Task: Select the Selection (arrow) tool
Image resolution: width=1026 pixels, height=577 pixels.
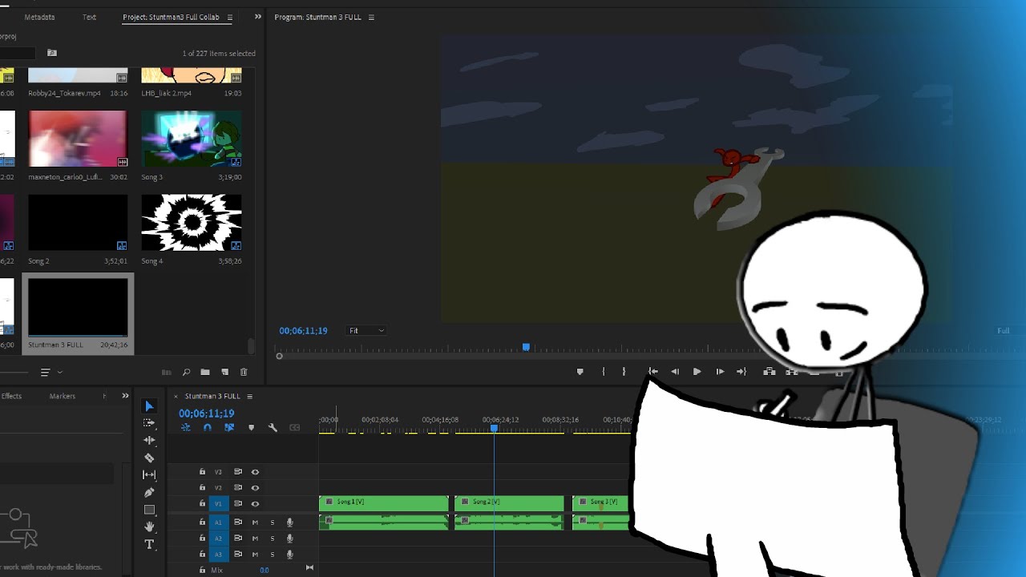Action: (149, 406)
